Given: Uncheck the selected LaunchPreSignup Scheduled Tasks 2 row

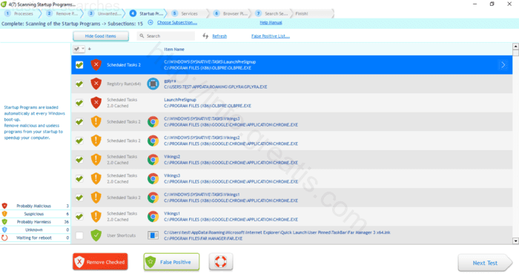Looking at the screenshot, I should pos(79,65).
